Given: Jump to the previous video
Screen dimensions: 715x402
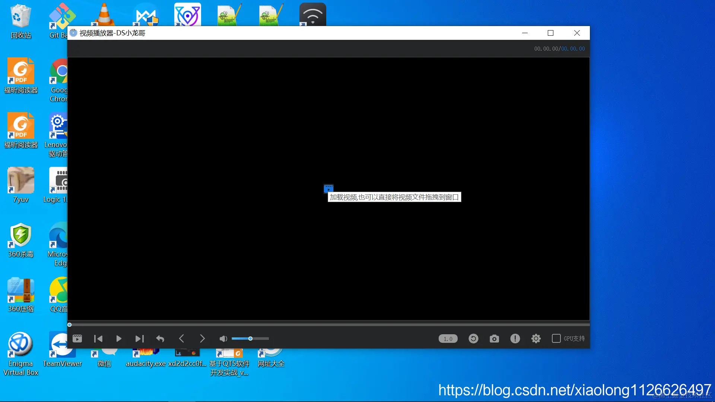Looking at the screenshot, I should click(x=98, y=338).
